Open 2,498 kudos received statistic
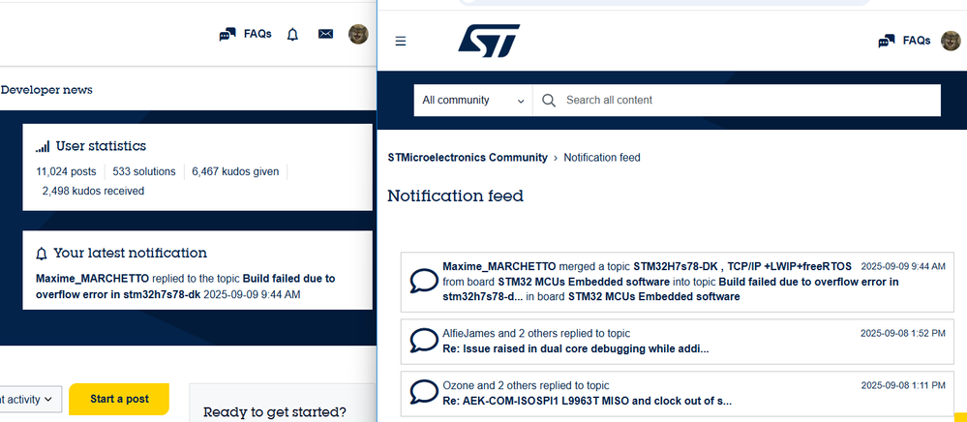This screenshot has width=967, height=422. tap(93, 192)
